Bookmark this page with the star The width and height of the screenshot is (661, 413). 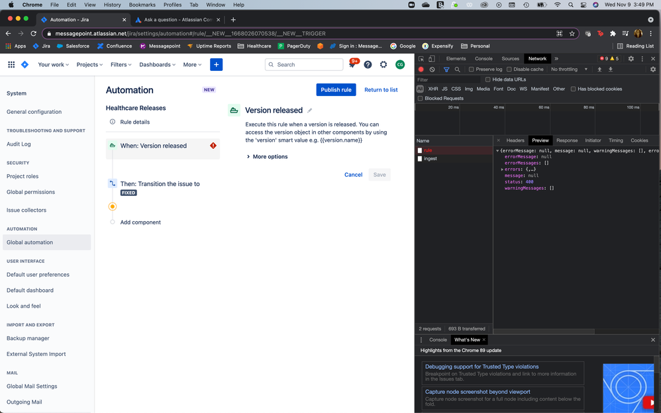click(x=572, y=33)
